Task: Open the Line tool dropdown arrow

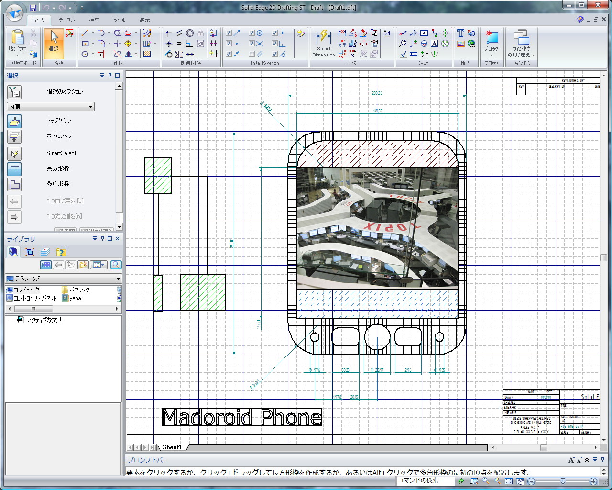Action: pyautogui.click(x=93, y=33)
